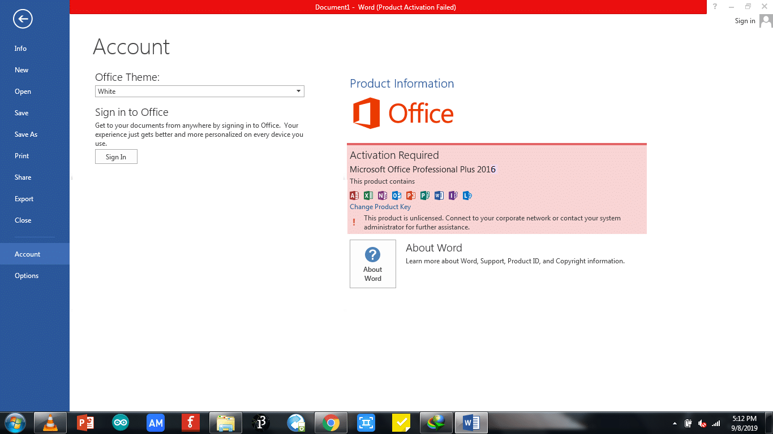The image size is (773, 434).
Task: Select New in the sidebar
Action: 35,70
